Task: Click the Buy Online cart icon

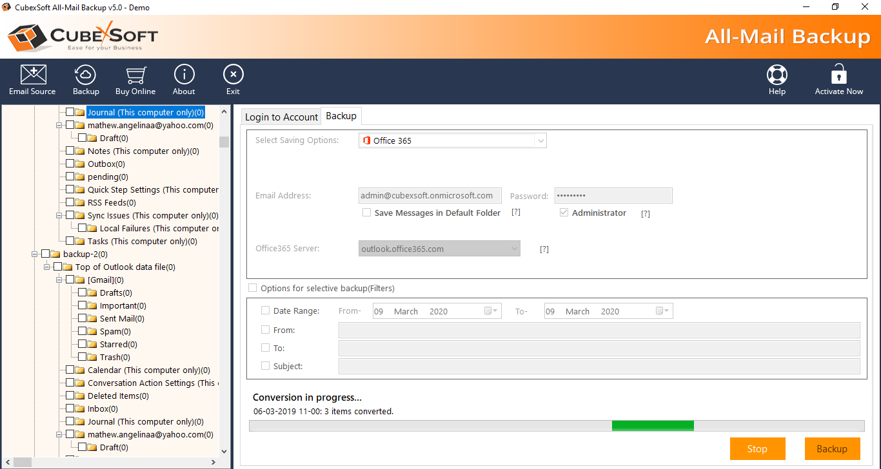Action: pyautogui.click(x=135, y=75)
